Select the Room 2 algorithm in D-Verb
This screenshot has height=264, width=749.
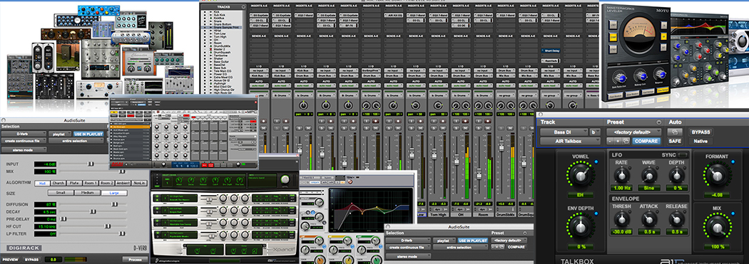106,183
